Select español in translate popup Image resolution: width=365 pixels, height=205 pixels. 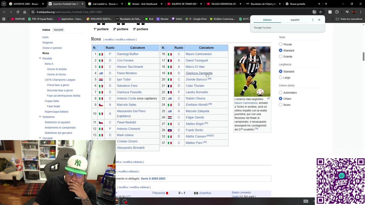point(295,20)
